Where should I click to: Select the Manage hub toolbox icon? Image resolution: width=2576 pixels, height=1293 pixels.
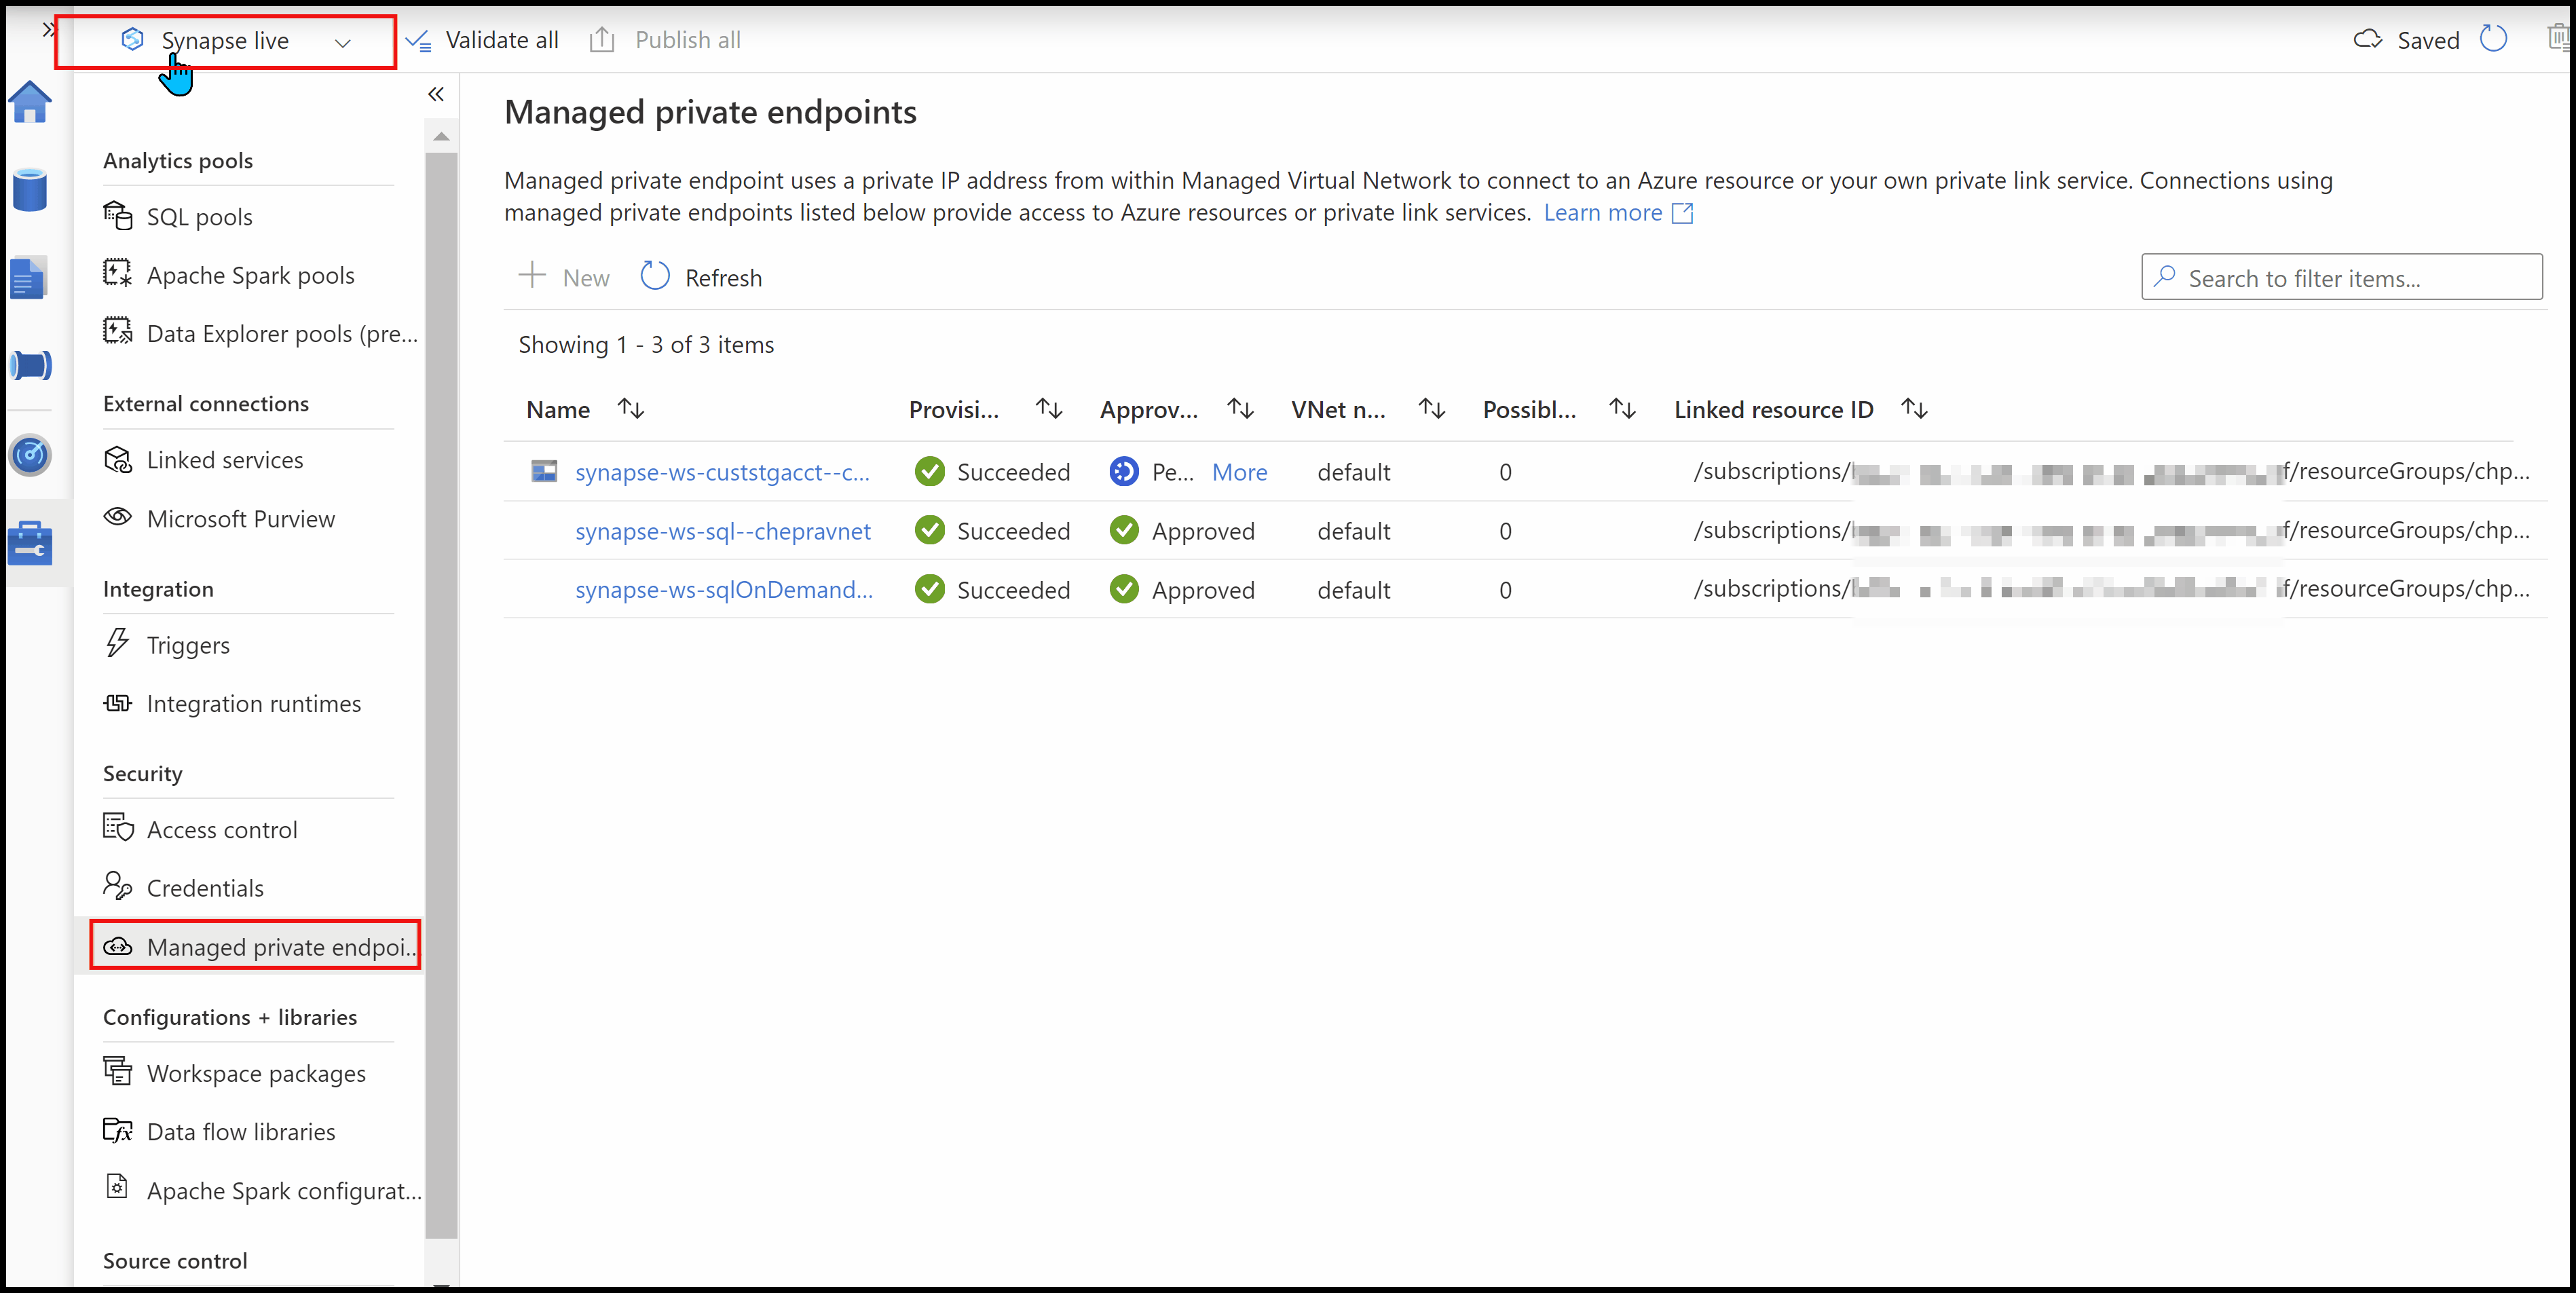point(31,543)
